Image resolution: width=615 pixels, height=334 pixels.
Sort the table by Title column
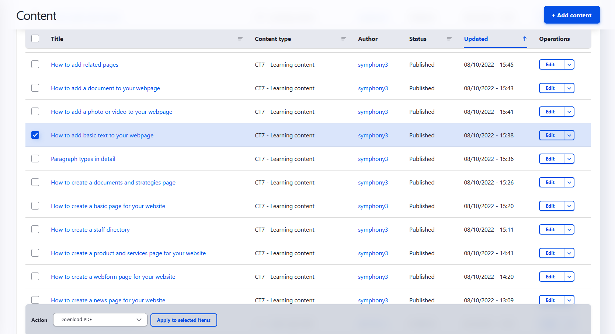[57, 39]
